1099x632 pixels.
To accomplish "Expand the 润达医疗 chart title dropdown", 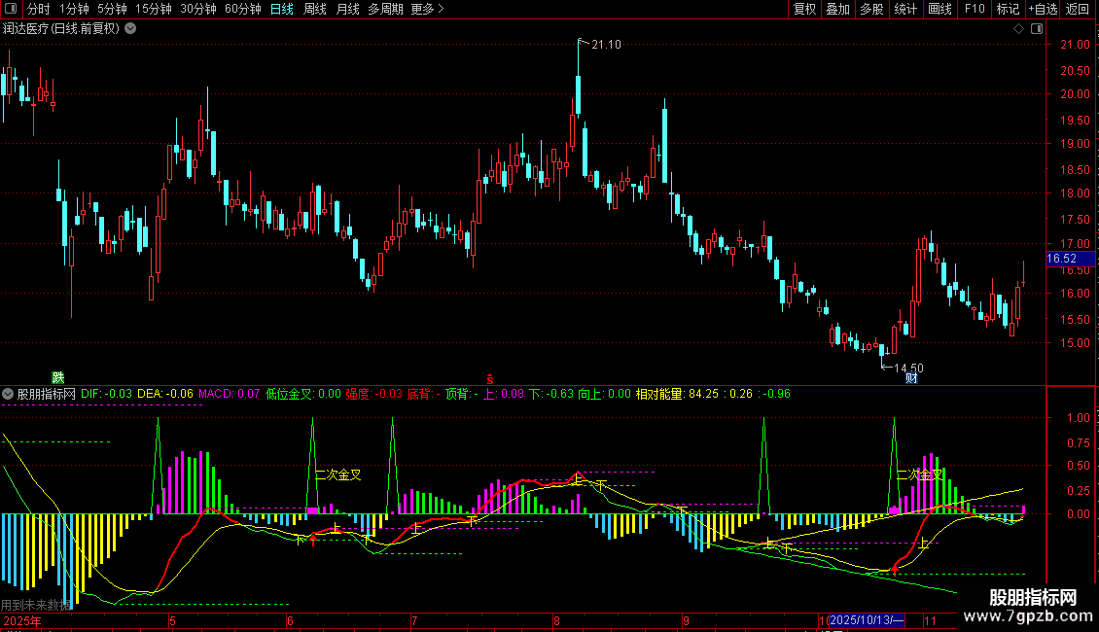I will [x=131, y=29].
